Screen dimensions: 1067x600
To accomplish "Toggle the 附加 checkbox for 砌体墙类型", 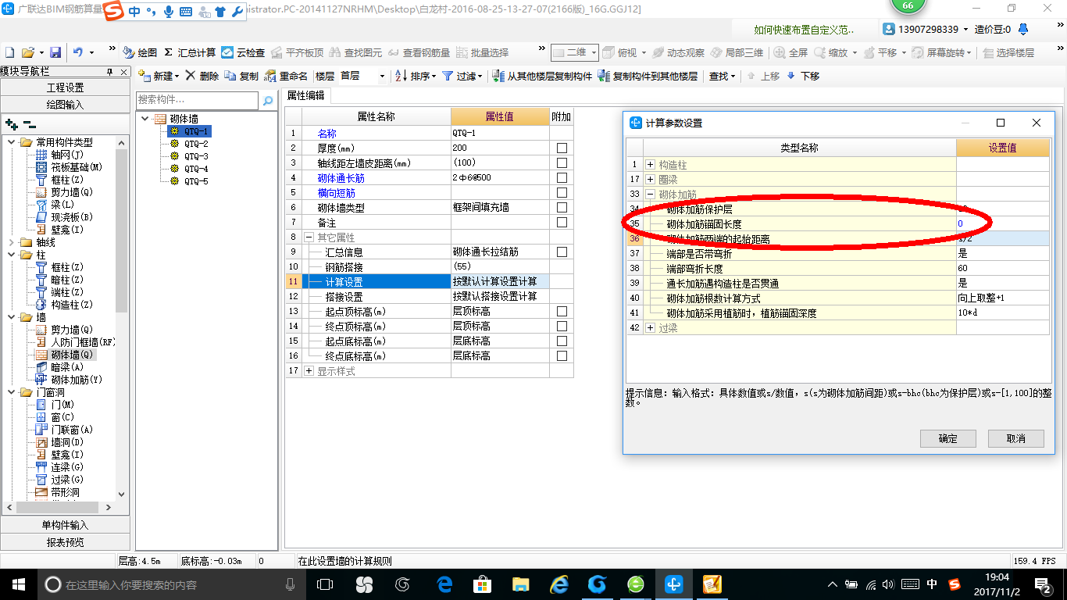I will tap(562, 208).
